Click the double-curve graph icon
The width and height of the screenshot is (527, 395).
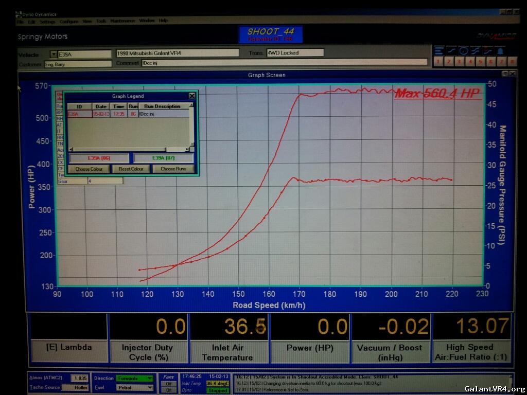point(476,51)
